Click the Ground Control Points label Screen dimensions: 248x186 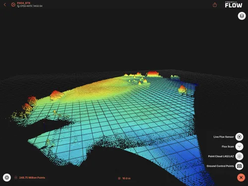220,166
